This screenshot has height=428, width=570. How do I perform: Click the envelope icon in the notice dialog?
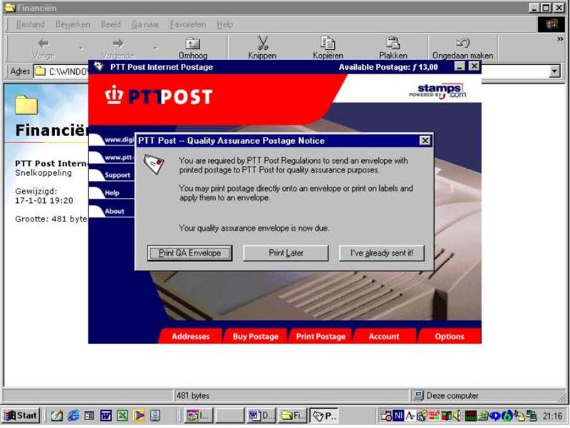pyautogui.click(x=154, y=164)
